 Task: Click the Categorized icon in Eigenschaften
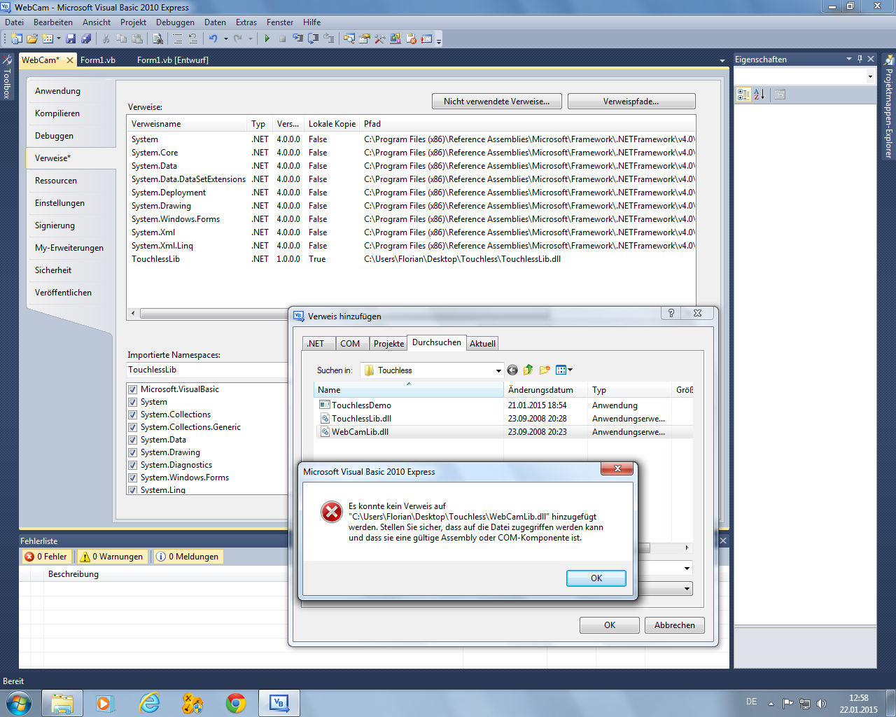tap(743, 95)
